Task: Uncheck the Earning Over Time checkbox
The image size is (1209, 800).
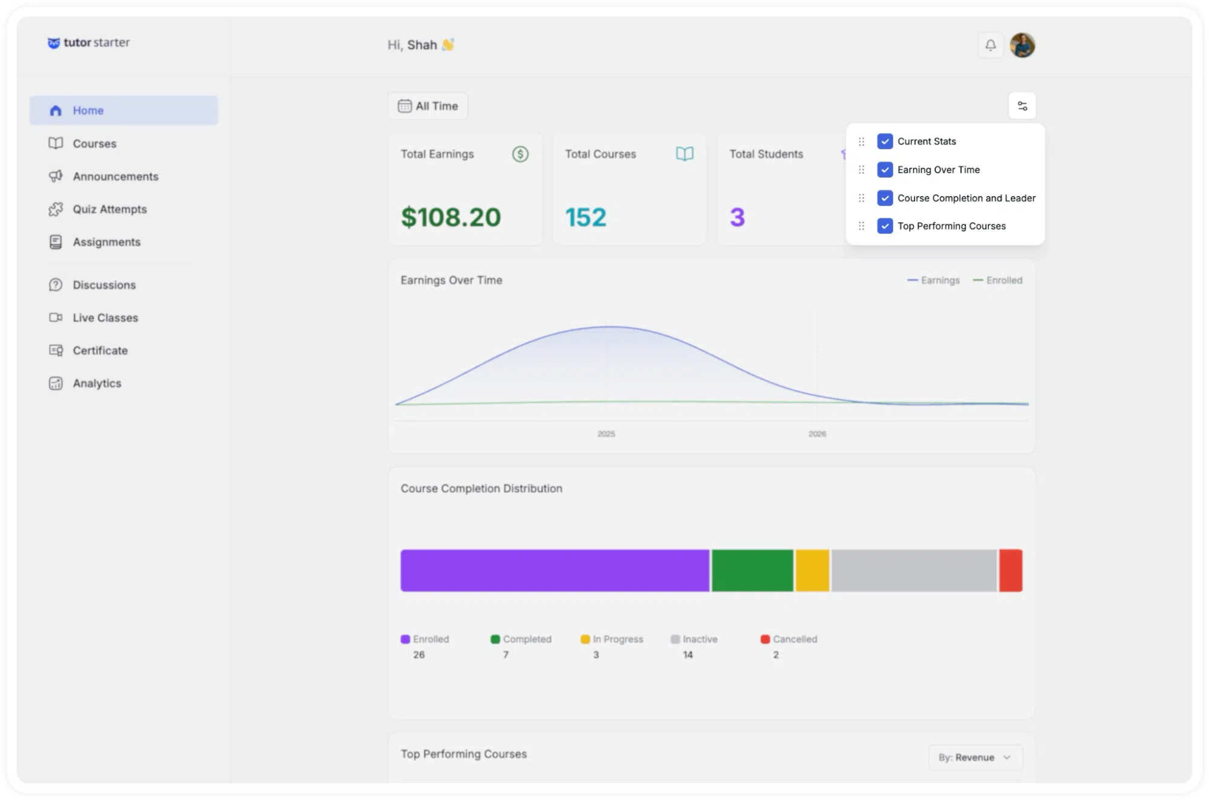Action: point(885,170)
